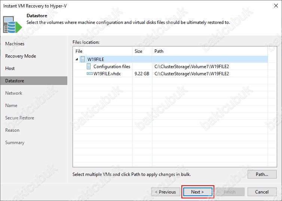
Task: Click the Configuration files document icon
Action: (x=89, y=66)
